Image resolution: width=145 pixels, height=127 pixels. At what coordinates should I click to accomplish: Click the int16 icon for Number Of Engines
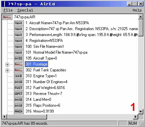19,82
